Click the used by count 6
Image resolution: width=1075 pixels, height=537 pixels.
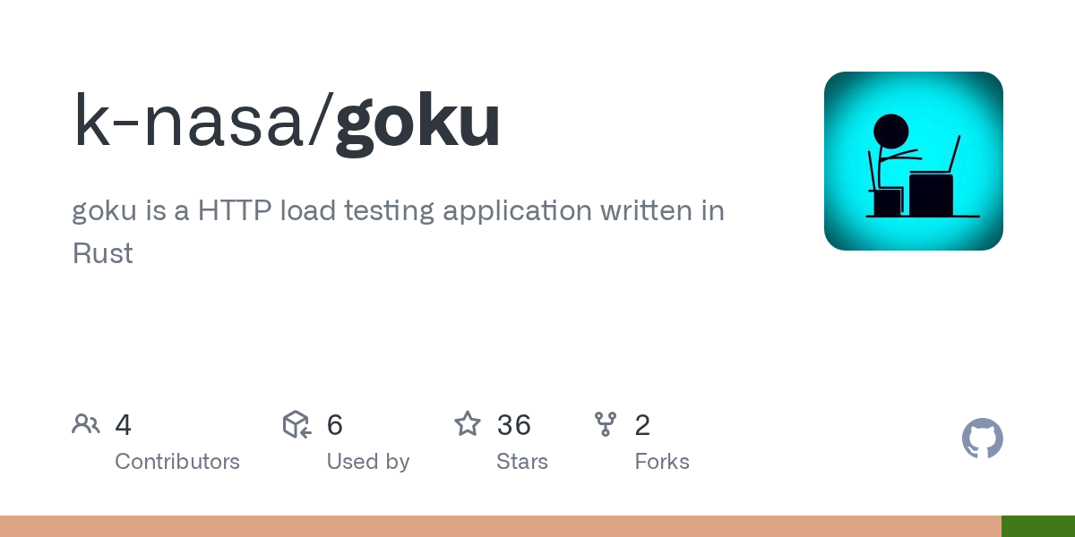tap(335, 425)
